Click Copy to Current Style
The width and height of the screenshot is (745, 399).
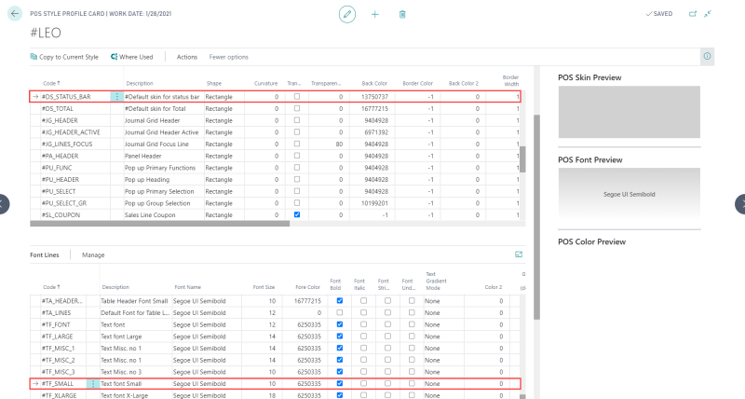point(64,57)
